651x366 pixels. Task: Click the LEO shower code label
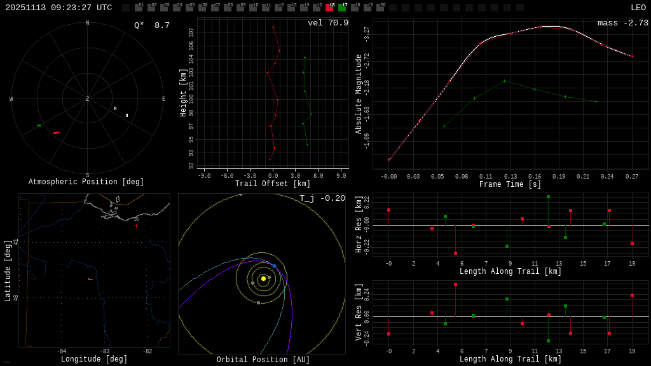[638, 8]
